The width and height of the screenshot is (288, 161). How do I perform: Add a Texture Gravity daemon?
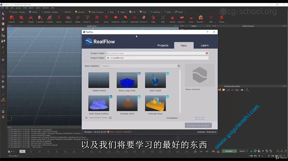click(144, 19)
